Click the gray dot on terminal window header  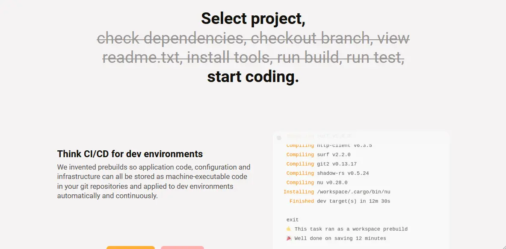(279, 138)
